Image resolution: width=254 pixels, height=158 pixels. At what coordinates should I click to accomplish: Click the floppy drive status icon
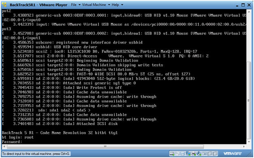click(x=182, y=154)
